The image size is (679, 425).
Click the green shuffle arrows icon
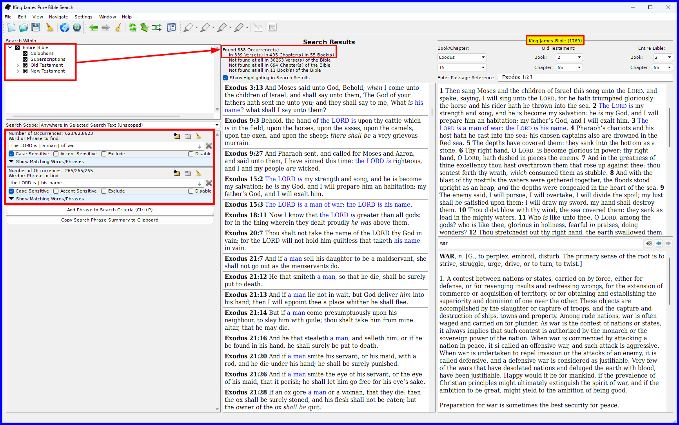(x=156, y=27)
